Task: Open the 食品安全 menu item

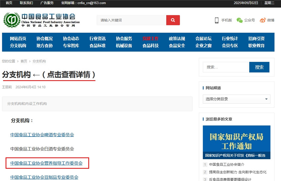Action: click(177, 46)
